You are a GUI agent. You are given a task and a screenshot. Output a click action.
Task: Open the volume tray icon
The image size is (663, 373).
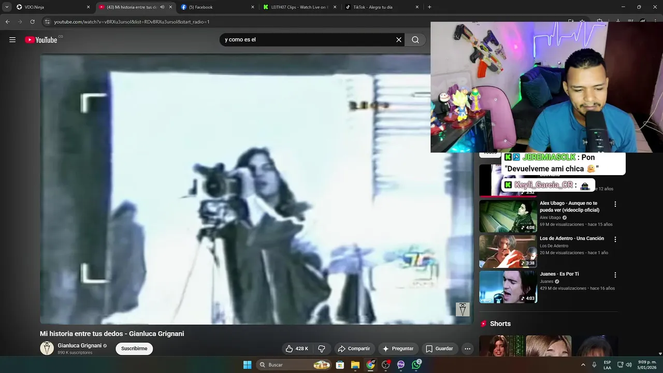pyautogui.click(x=629, y=365)
